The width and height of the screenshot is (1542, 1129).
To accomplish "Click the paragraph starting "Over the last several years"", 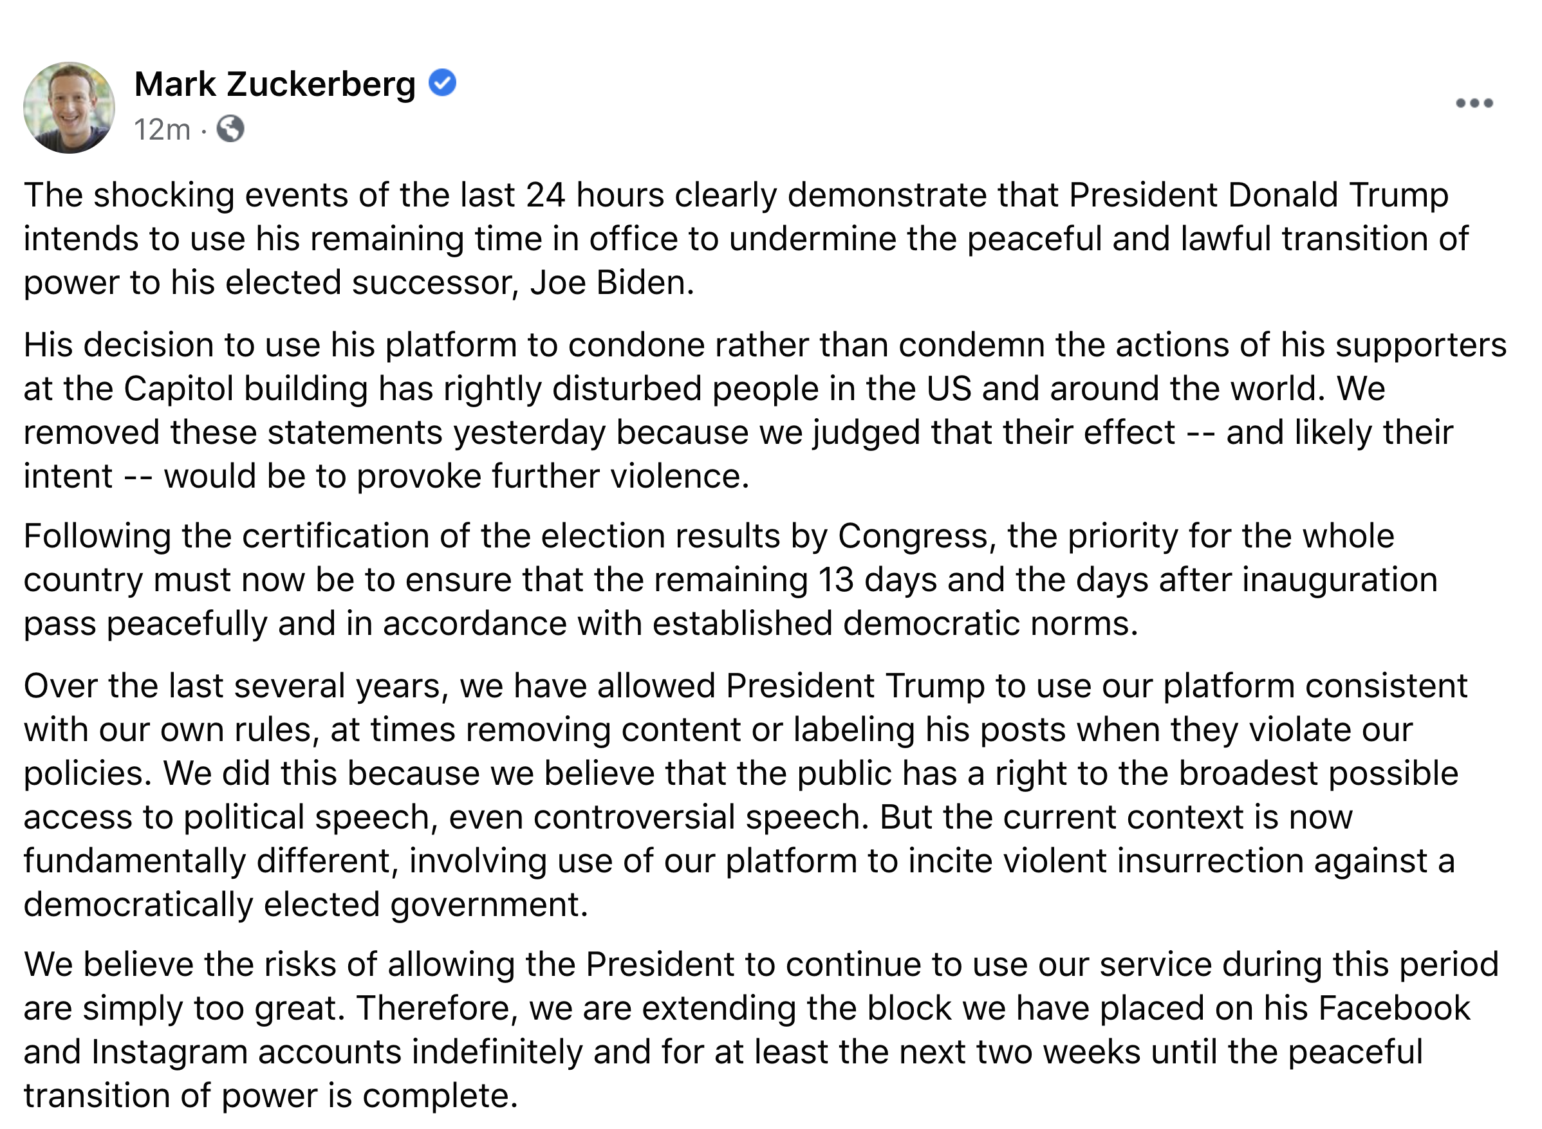I will (x=746, y=795).
